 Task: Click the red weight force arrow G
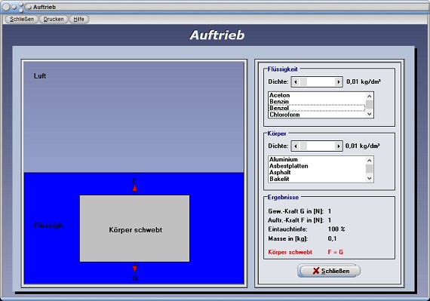coord(134,269)
